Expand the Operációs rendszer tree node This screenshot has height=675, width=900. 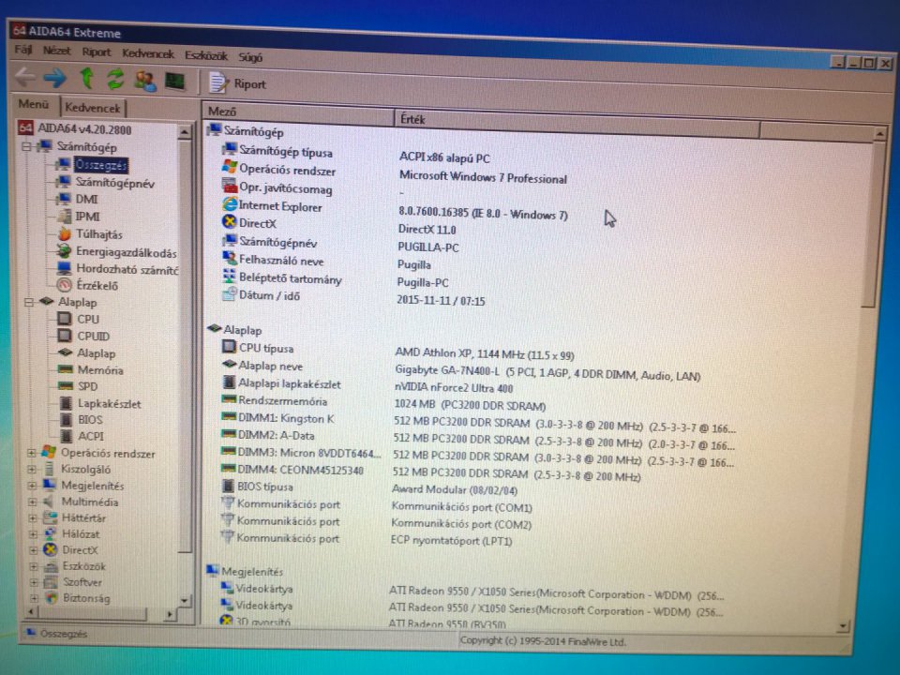(32, 453)
